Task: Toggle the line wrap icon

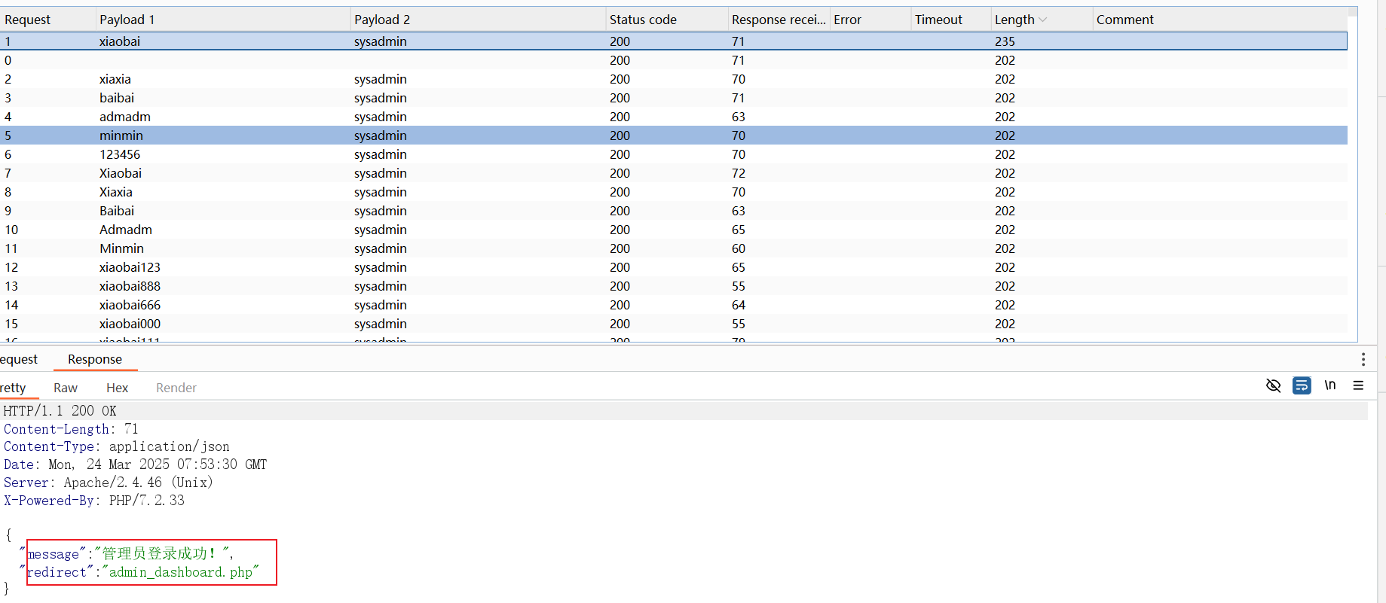Action: click(1302, 385)
